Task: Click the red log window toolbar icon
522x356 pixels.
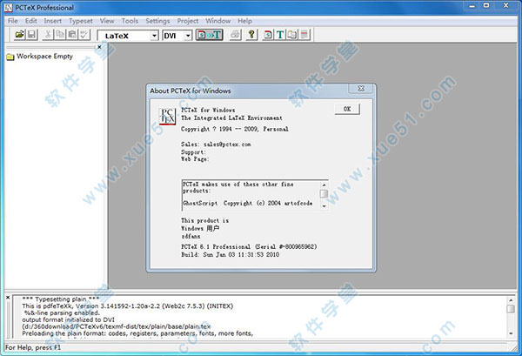Action: [304, 35]
